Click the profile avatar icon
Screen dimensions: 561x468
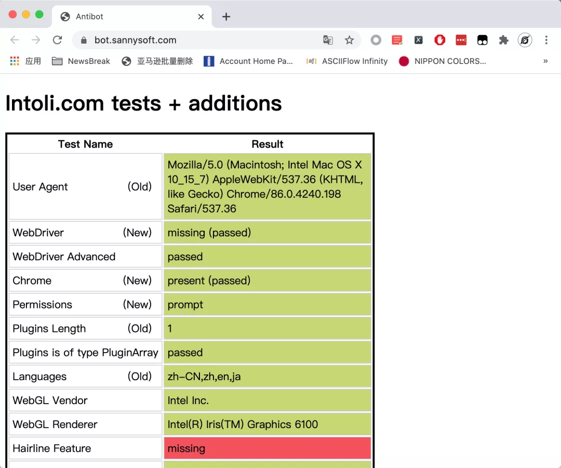(x=525, y=40)
